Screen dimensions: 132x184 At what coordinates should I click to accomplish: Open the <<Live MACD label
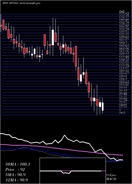pos(111,177)
